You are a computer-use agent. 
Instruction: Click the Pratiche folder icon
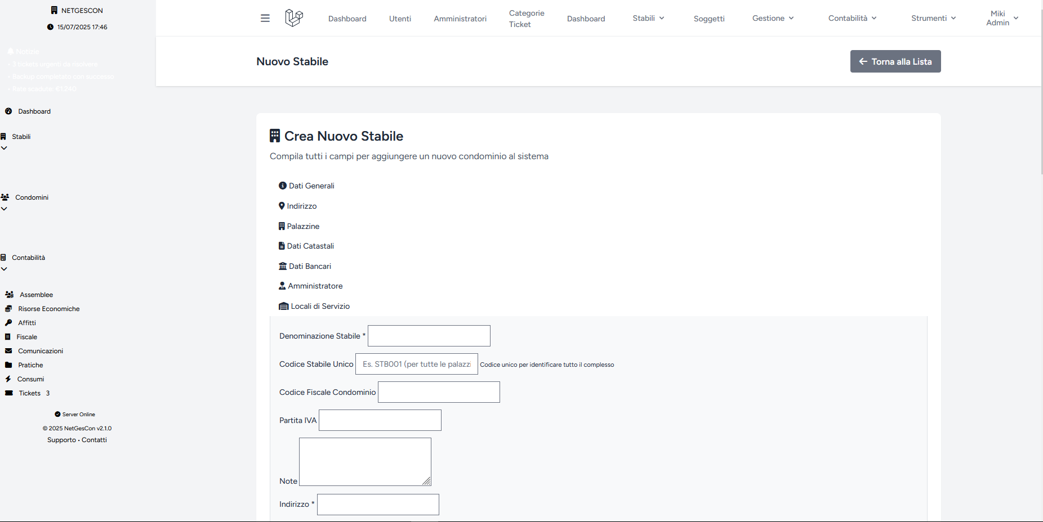tap(8, 365)
